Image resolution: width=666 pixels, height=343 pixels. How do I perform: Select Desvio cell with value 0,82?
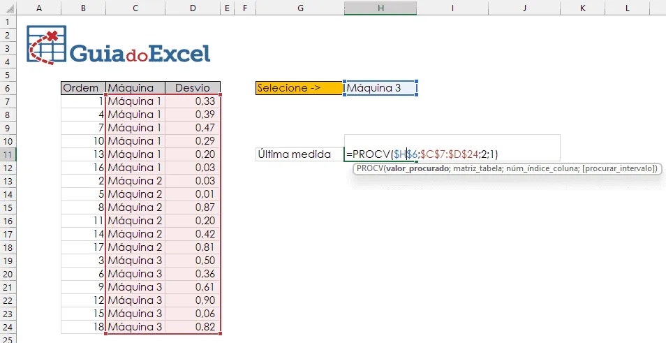[x=193, y=327]
